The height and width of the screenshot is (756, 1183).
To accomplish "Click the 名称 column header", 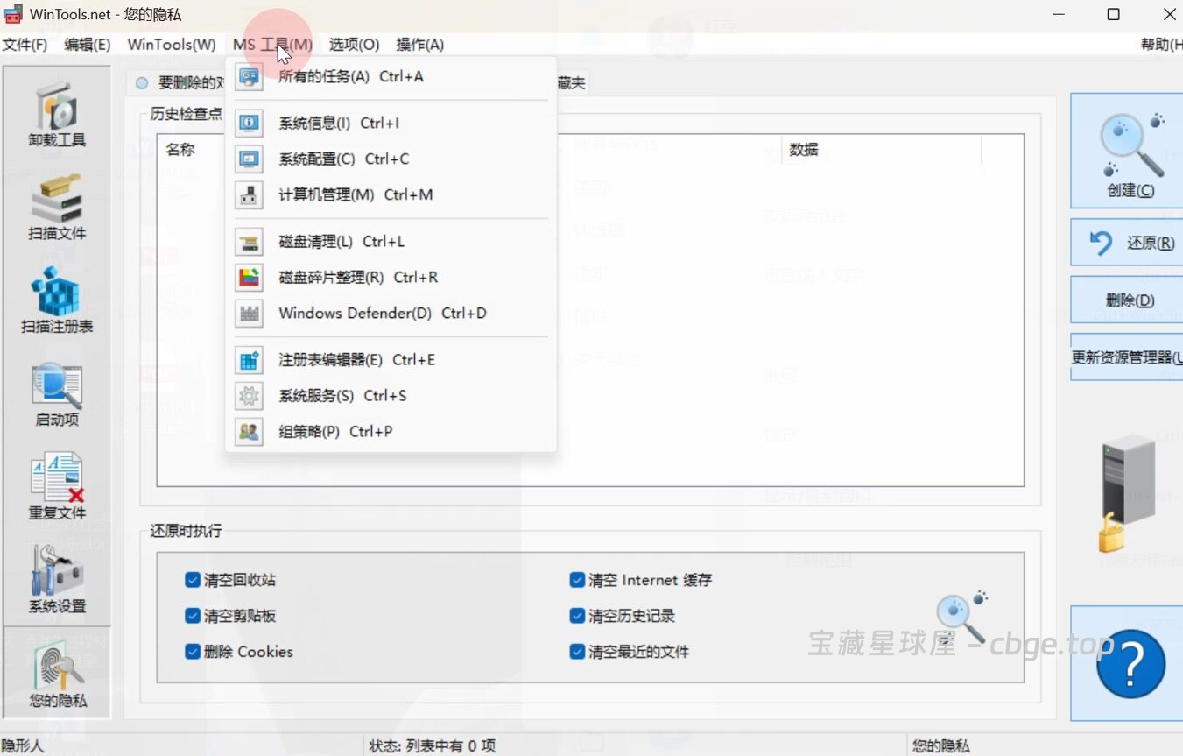I will coord(180,150).
